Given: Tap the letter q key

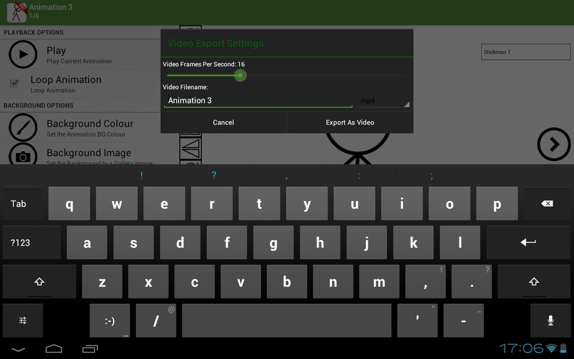Looking at the screenshot, I should click(69, 203).
